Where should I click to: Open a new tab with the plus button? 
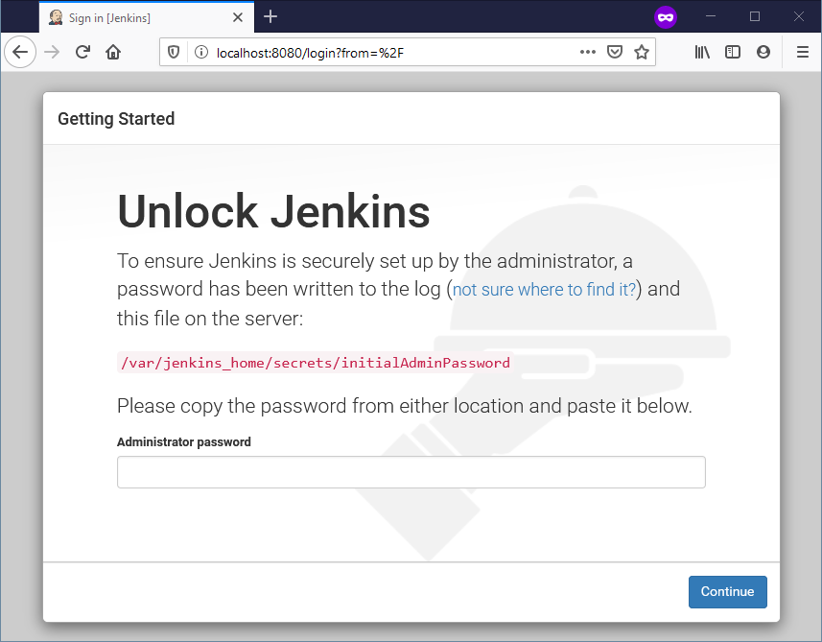pyautogui.click(x=270, y=16)
